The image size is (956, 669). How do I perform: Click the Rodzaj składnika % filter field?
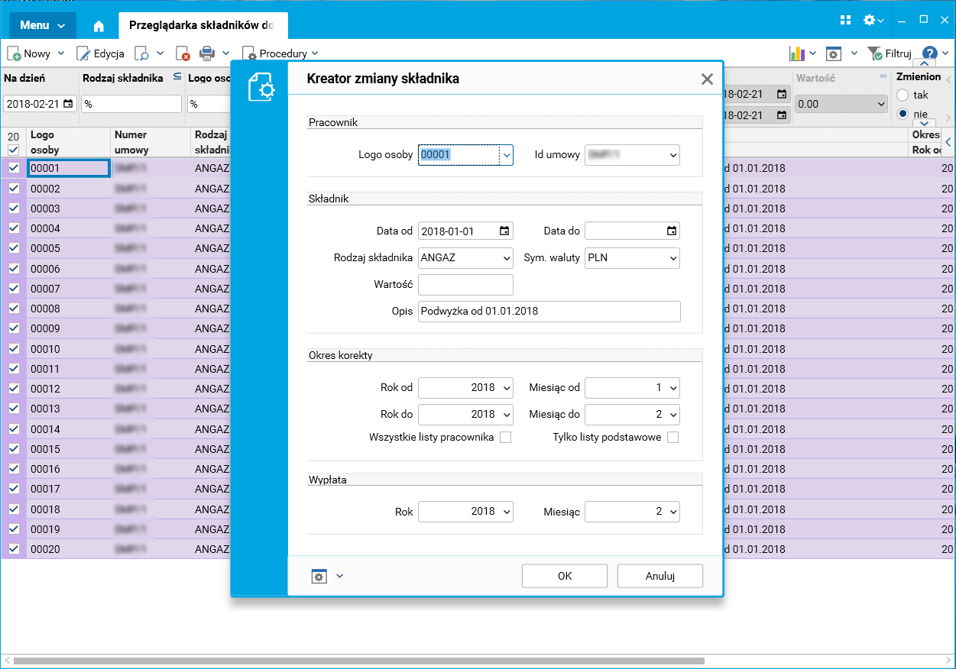click(x=131, y=104)
